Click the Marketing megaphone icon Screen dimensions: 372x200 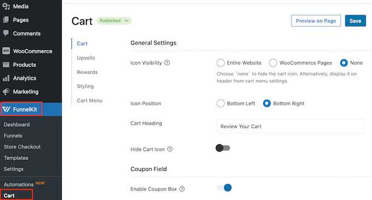6,92
